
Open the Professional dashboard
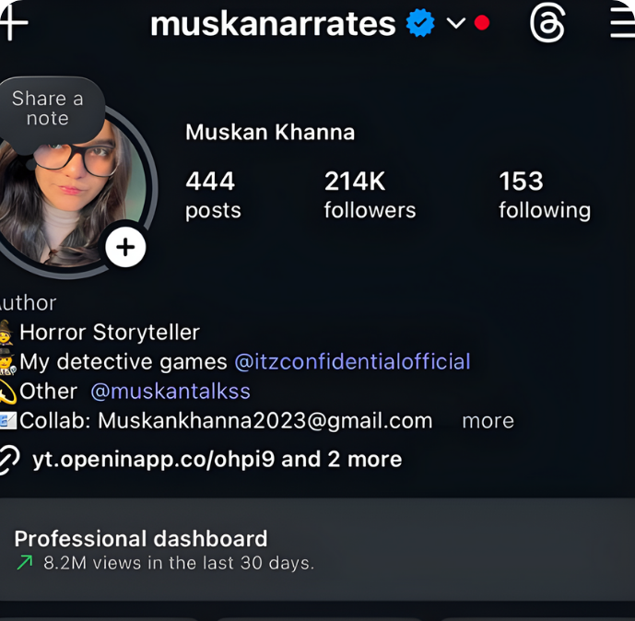(x=317, y=549)
